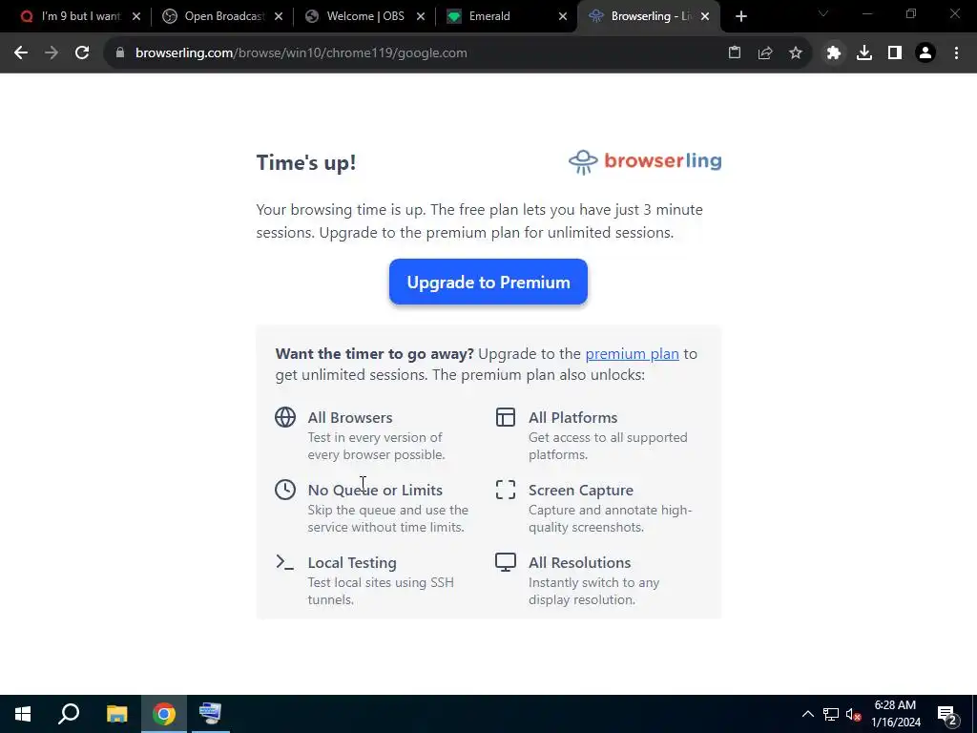
Task: Open Chrome's three-dot menu
Action: tap(956, 53)
